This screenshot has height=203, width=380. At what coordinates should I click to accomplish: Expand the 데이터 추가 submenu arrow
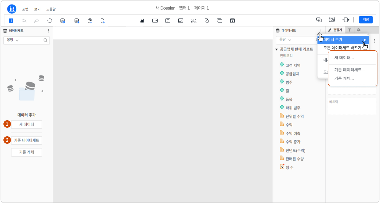365,40
